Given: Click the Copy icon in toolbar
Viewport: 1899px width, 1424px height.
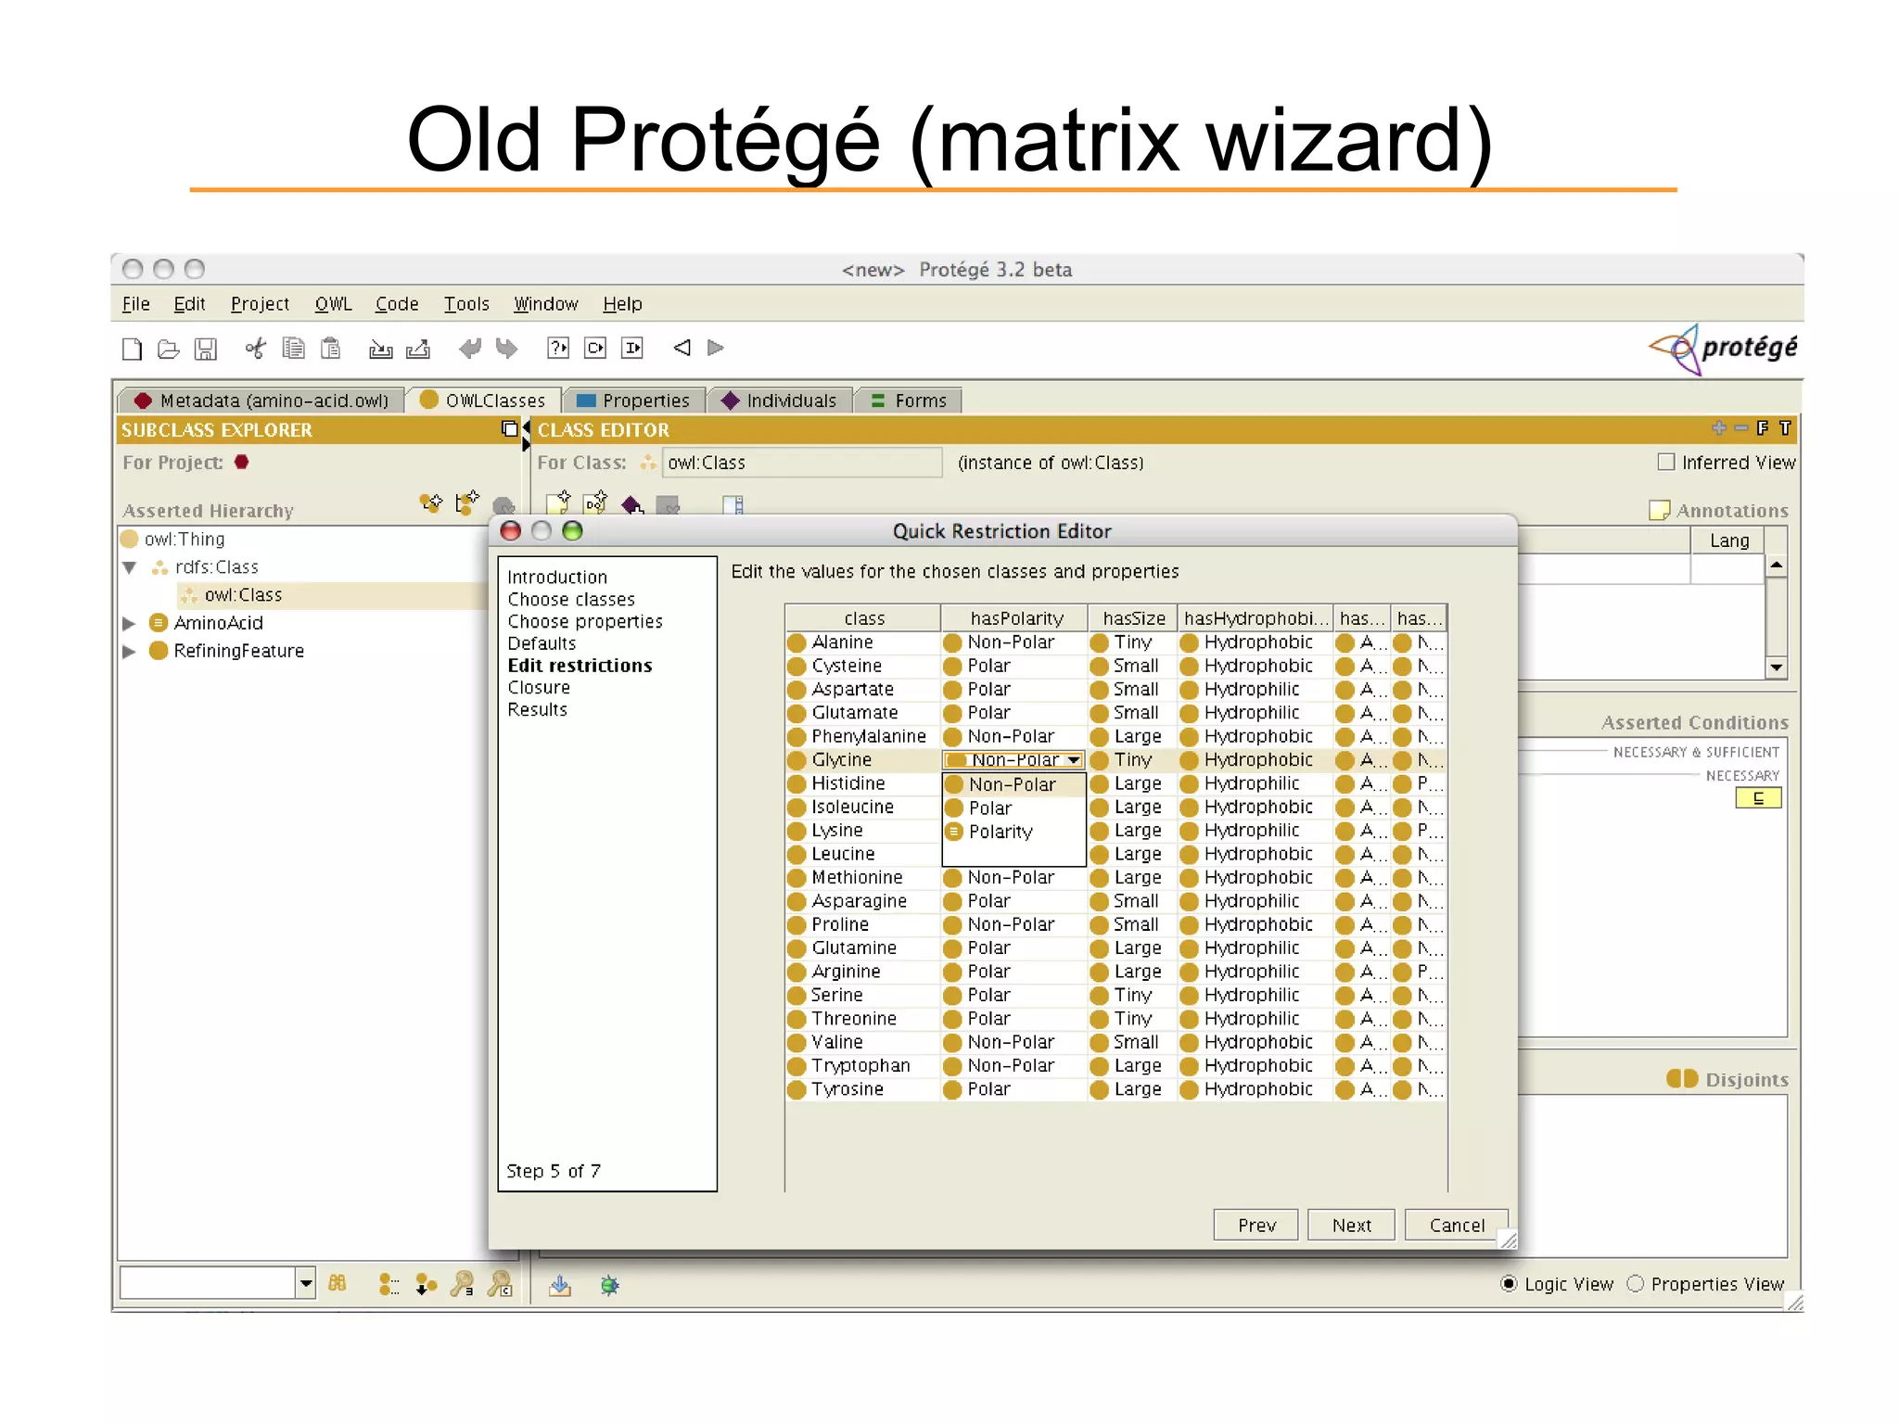Looking at the screenshot, I should click(x=293, y=348).
